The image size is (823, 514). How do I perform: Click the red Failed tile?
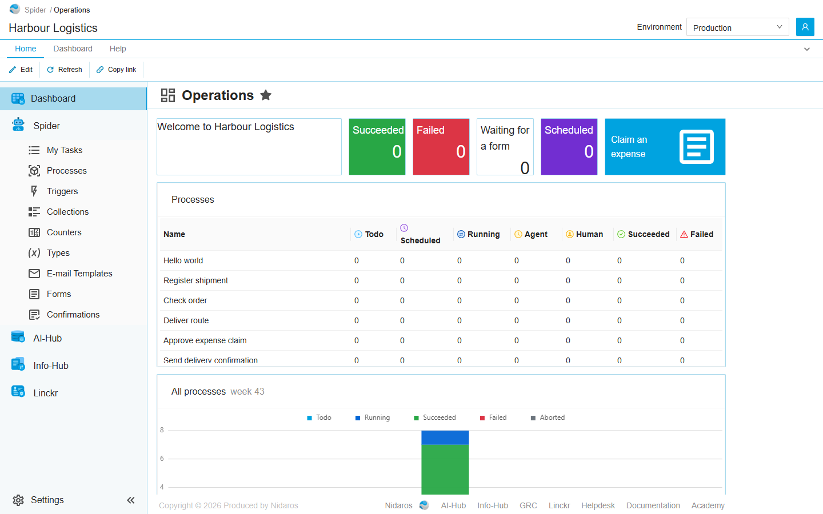point(441,147)
